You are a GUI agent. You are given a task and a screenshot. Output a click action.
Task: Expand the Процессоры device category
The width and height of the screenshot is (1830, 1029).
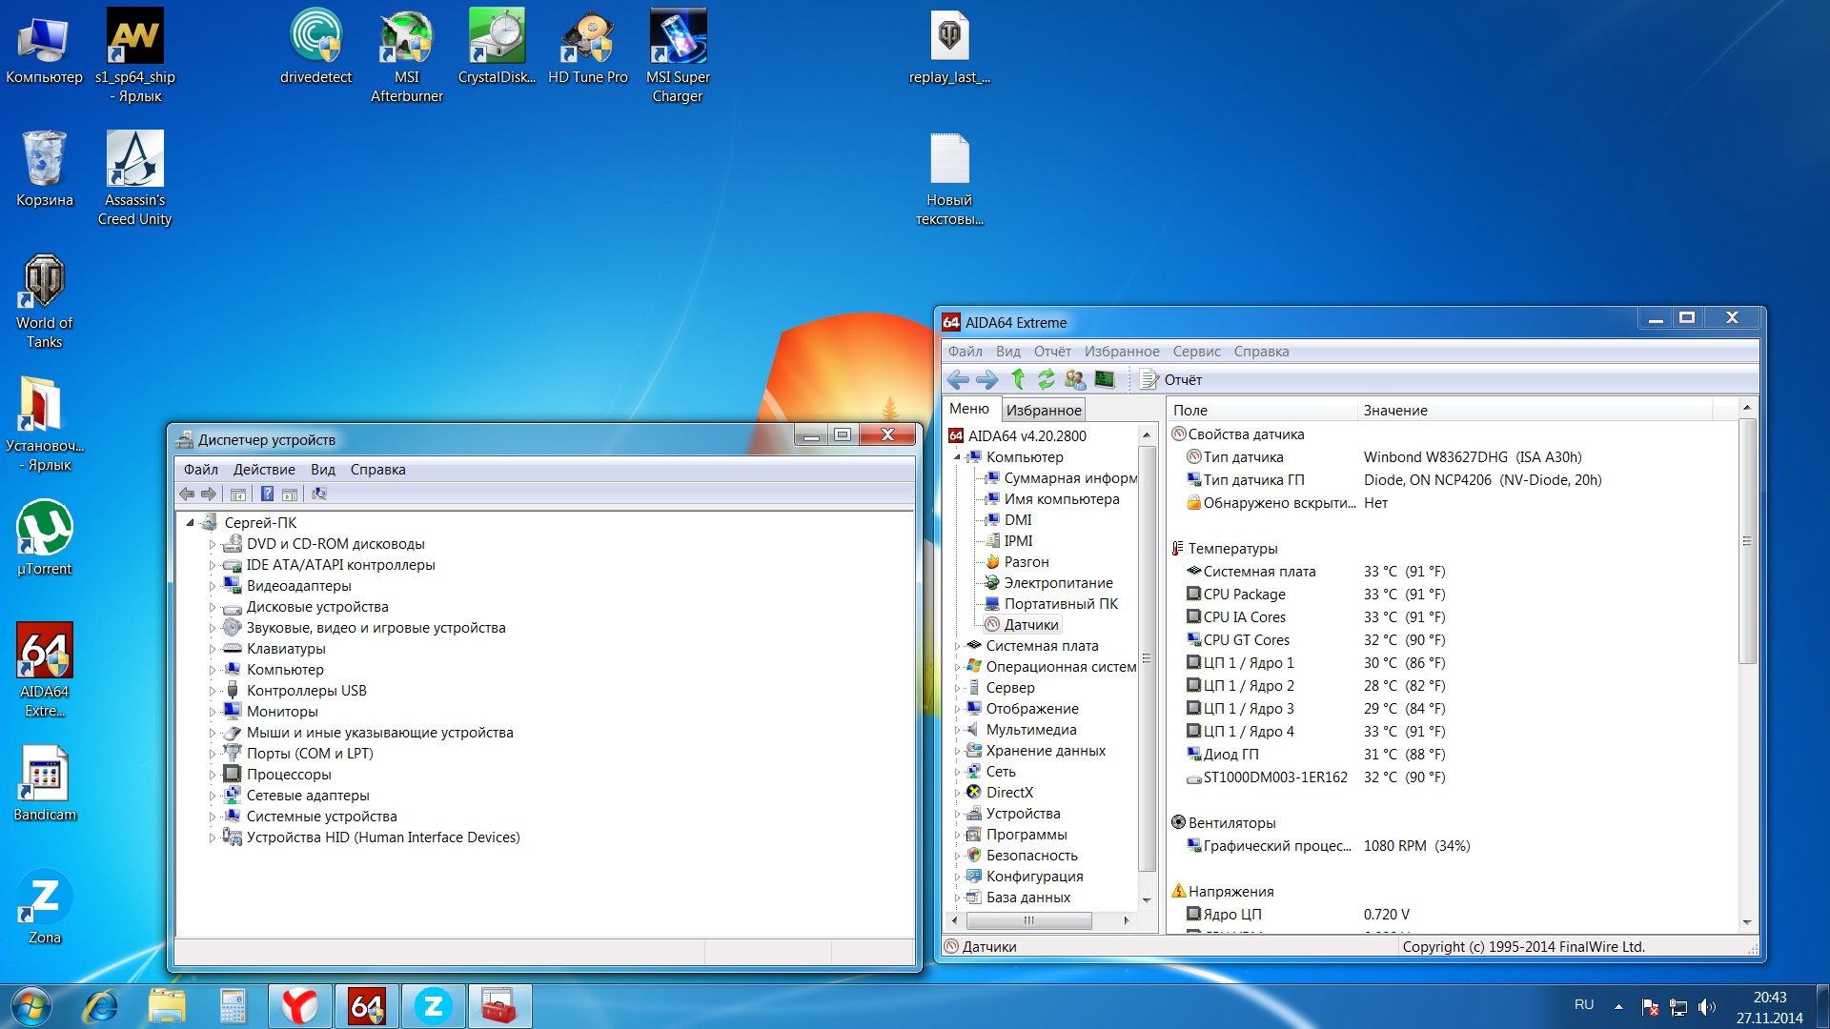click(212, 775)
